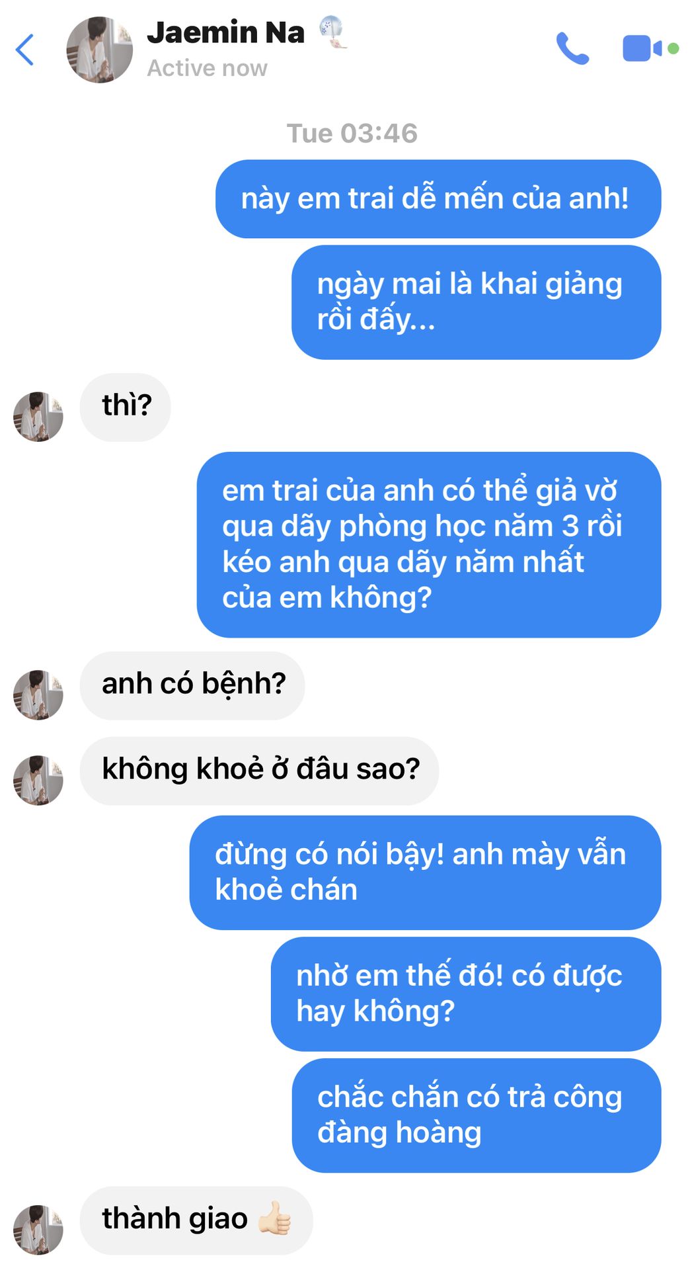
Task: Open contact name Jaemin Na
Action: click(225, 32)
